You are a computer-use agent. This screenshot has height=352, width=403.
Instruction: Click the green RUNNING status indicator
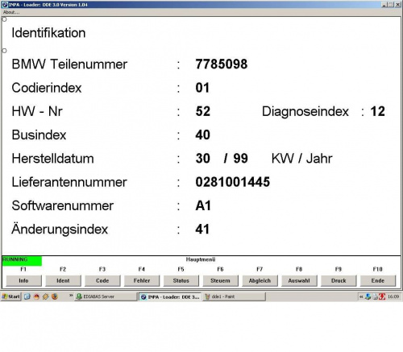tap(22, 261)
